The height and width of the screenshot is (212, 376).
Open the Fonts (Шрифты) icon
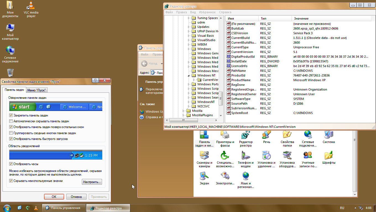click(328, 157)
